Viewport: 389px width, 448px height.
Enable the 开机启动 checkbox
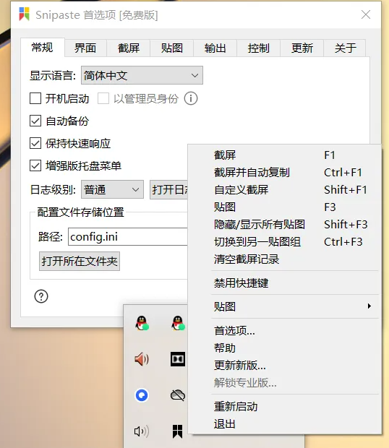(35, 98)
